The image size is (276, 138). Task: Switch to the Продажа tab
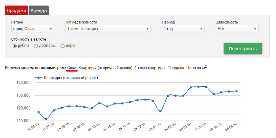(x=16, y=10)
